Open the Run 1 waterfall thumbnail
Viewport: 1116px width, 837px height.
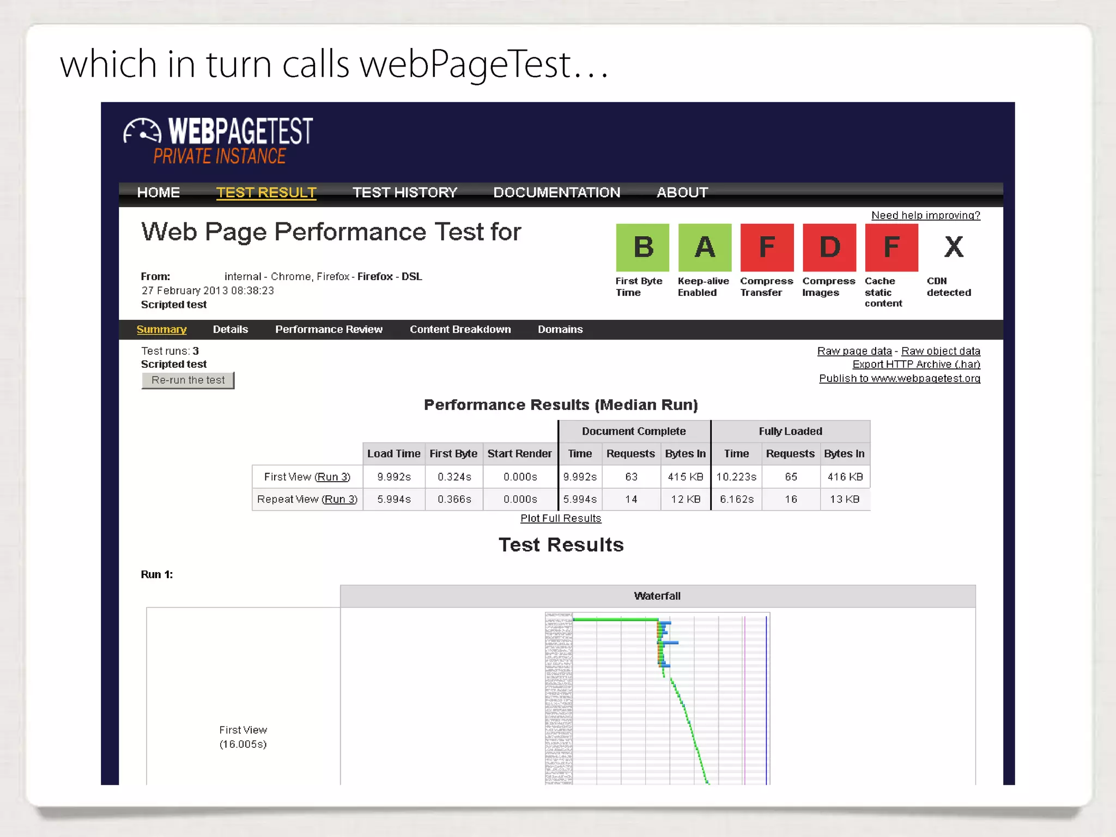(657, 699)
